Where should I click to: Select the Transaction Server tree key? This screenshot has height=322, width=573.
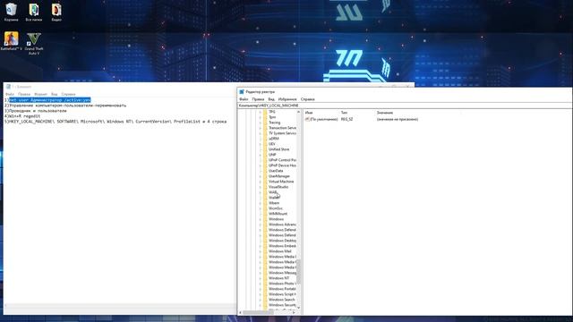click(282, 128)
